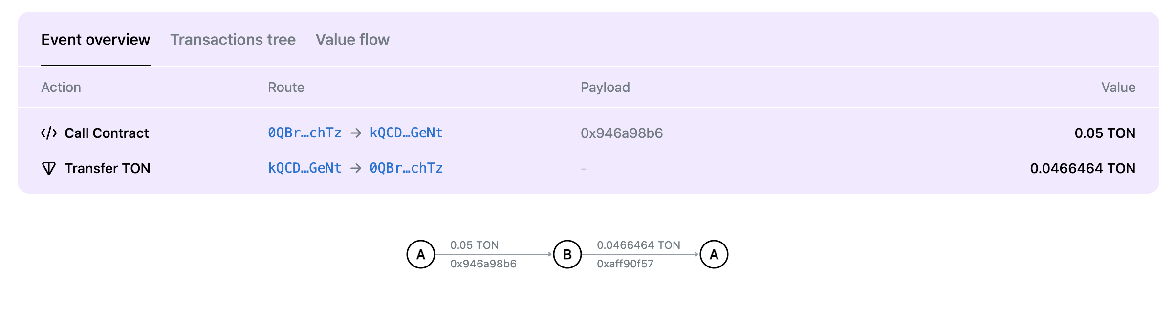Click the 0.0466464 TON label above the diagram arrow
Viewport: 1174px width, 310px height.
tap(639, 245)
